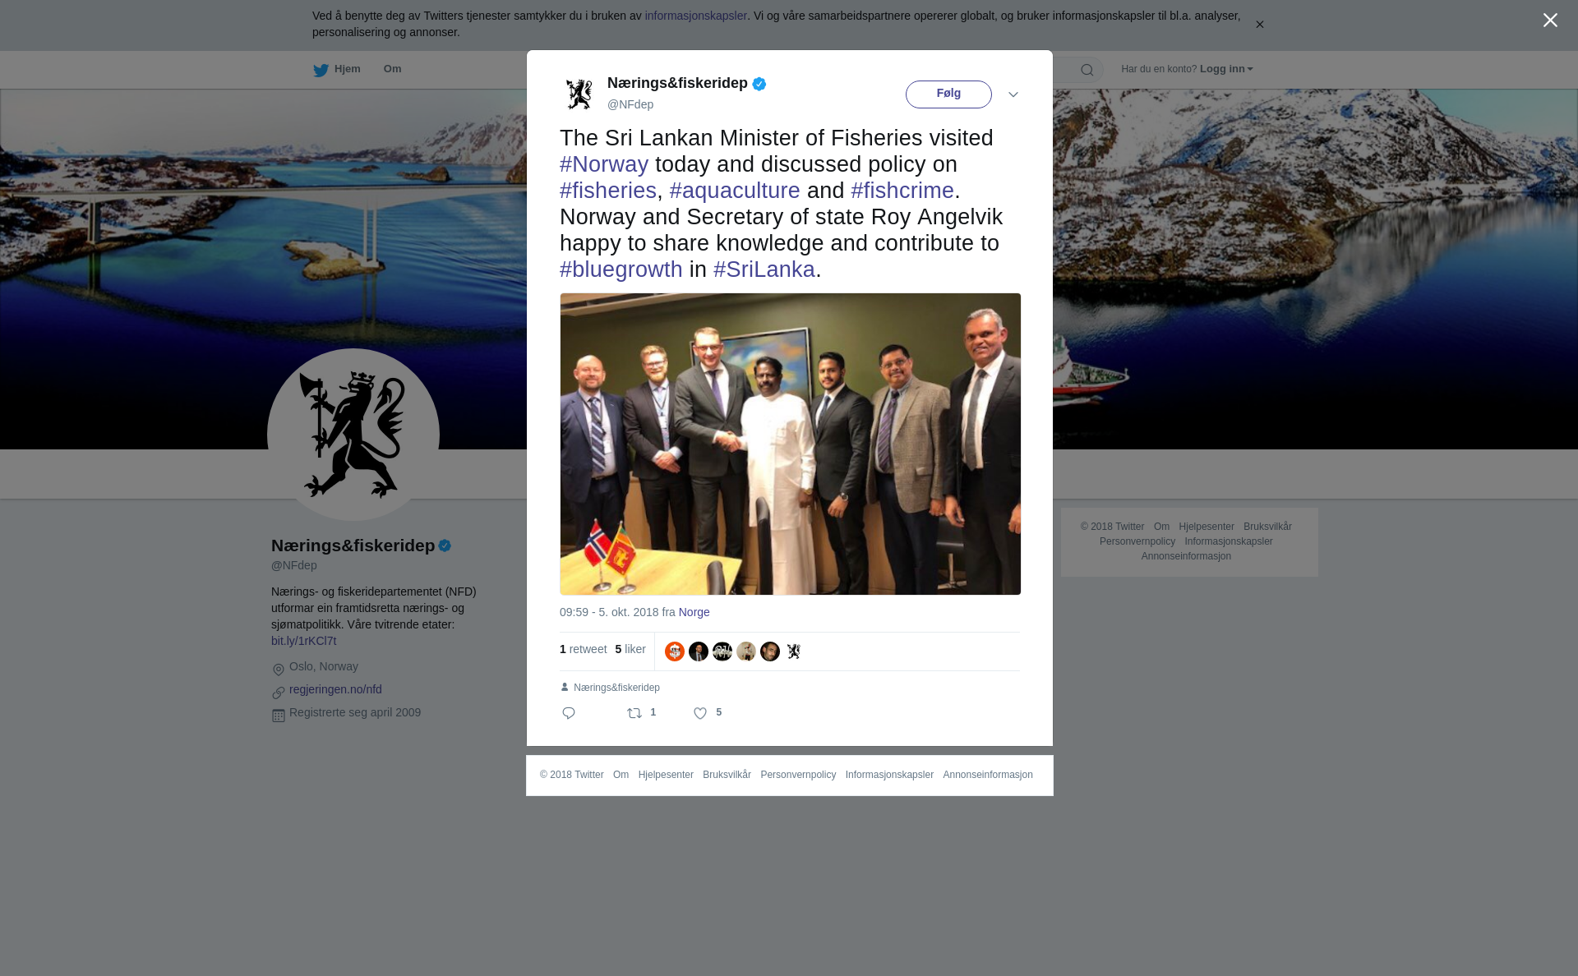Screen dimensions: 1578x976
Task: Click the Følg button
Action: tap(948, 94)
